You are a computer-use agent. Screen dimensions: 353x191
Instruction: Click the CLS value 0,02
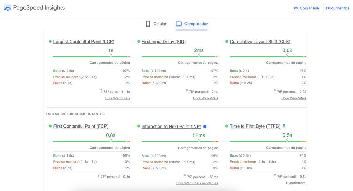click(287, 50)
